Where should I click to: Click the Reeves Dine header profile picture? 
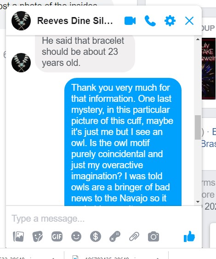(21, 21)
